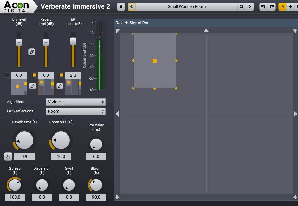
Task: Select the early reflections pan pad
Action: pos(72,87)
